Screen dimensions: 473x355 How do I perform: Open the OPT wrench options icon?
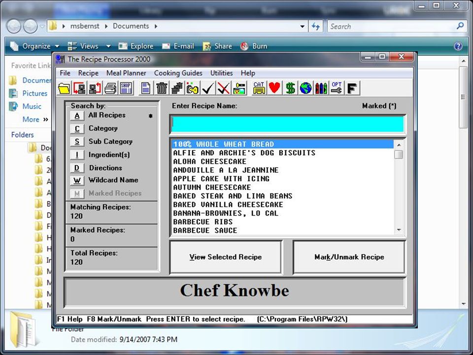(337, 88)
